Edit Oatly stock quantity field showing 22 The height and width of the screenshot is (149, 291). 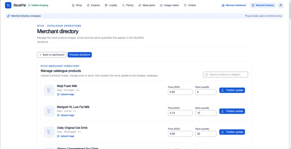[x=206, y=134]
